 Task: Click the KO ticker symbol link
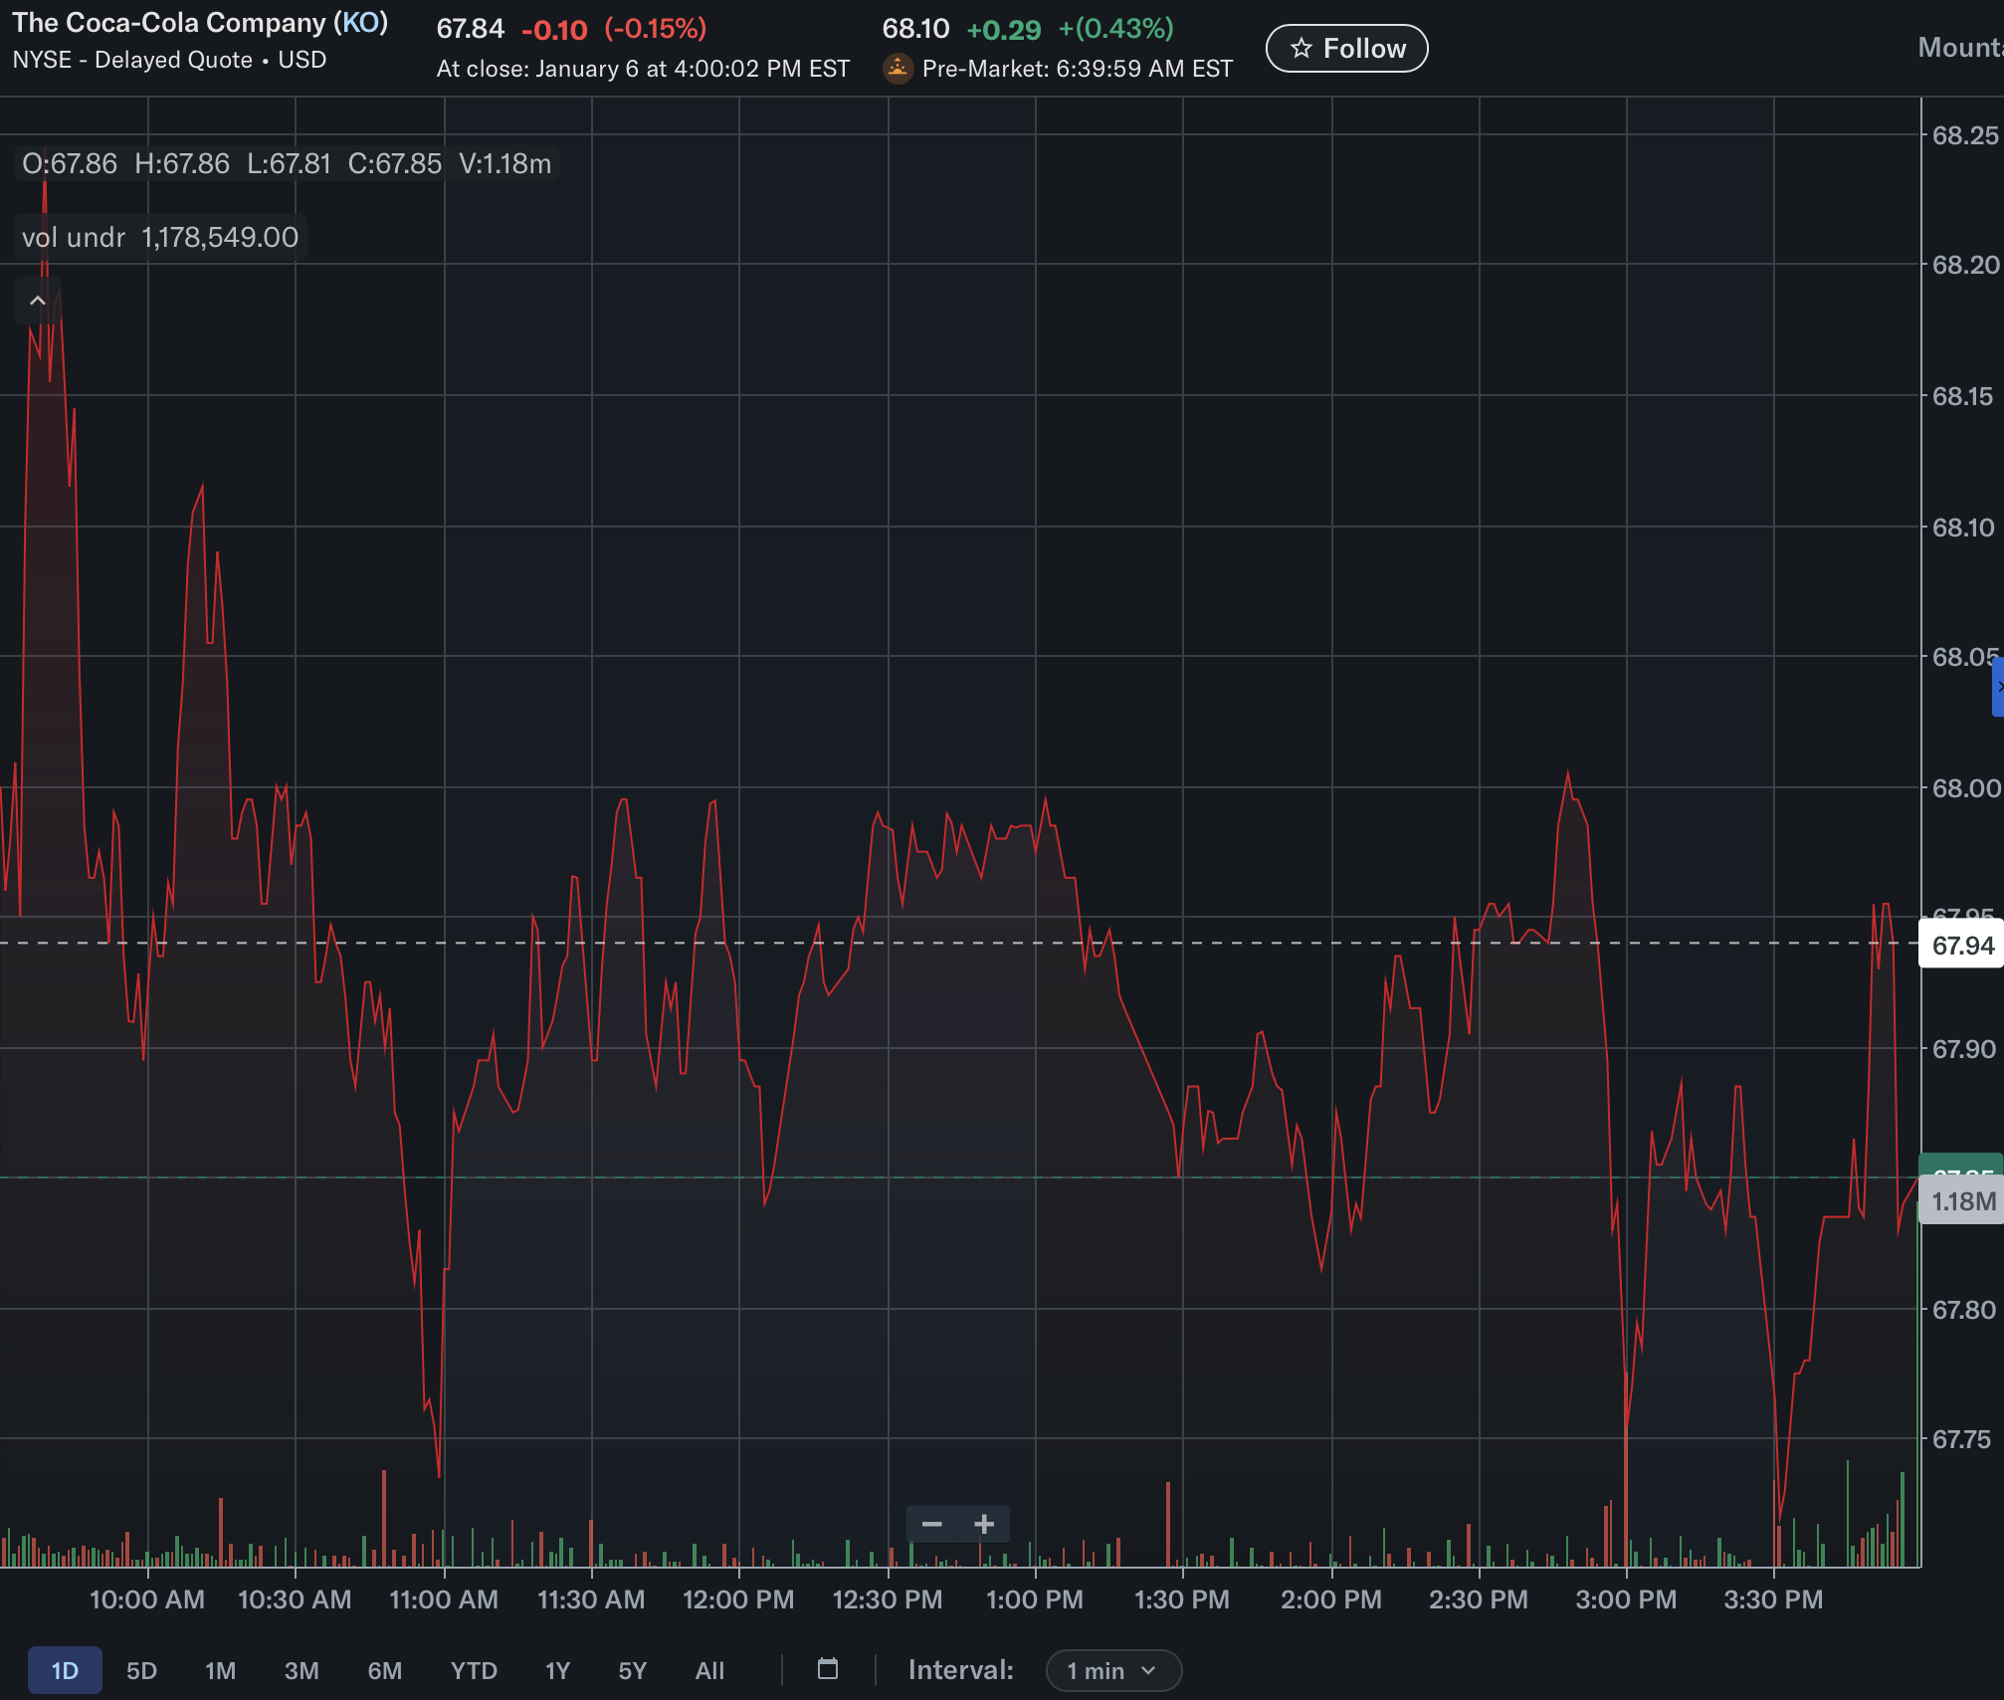click(360, 23)
